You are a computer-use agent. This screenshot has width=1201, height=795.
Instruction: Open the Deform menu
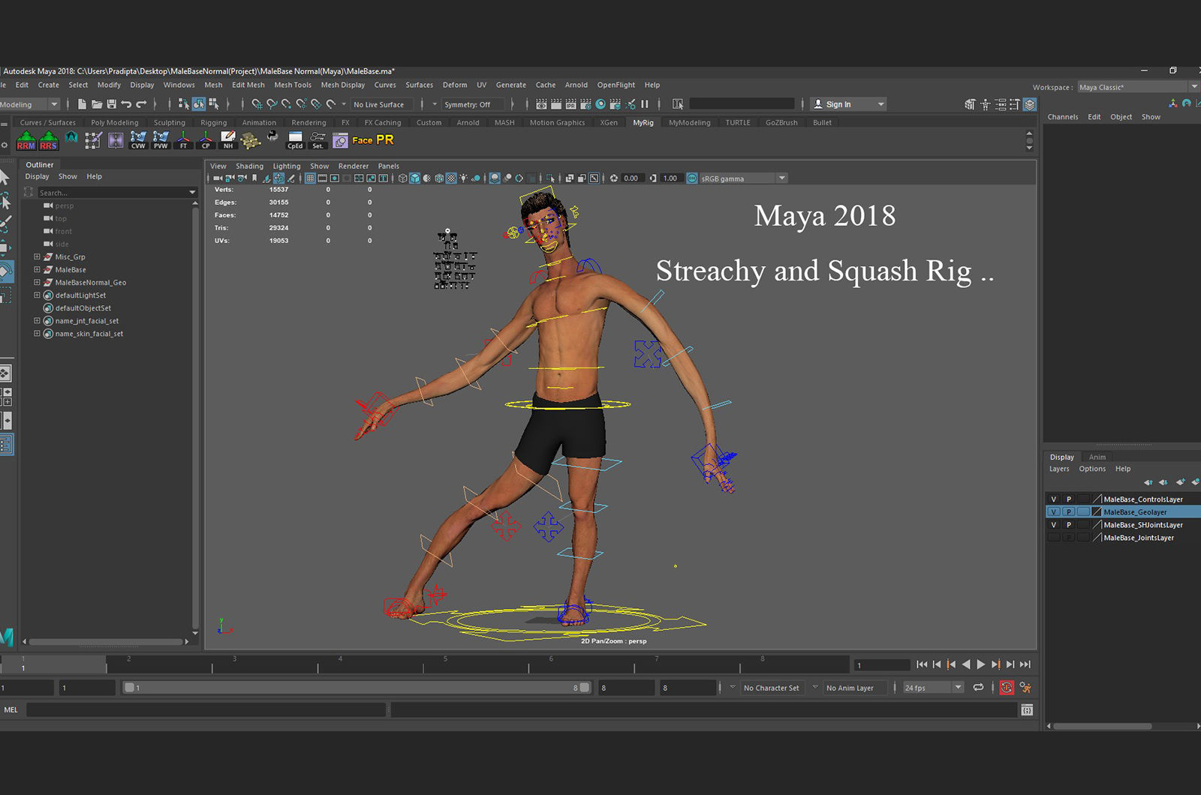[455, 85]
